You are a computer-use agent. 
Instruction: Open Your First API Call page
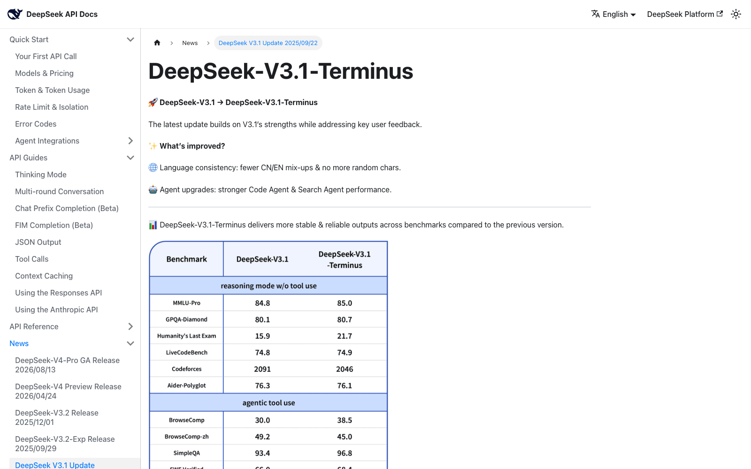click(x=46, y=56)
